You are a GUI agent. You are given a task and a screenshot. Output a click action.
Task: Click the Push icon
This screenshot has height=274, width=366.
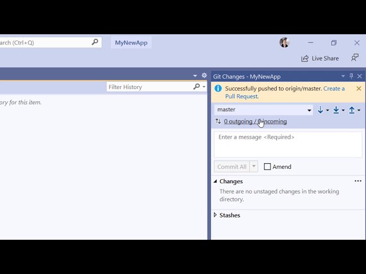click(x=352, y=110)
